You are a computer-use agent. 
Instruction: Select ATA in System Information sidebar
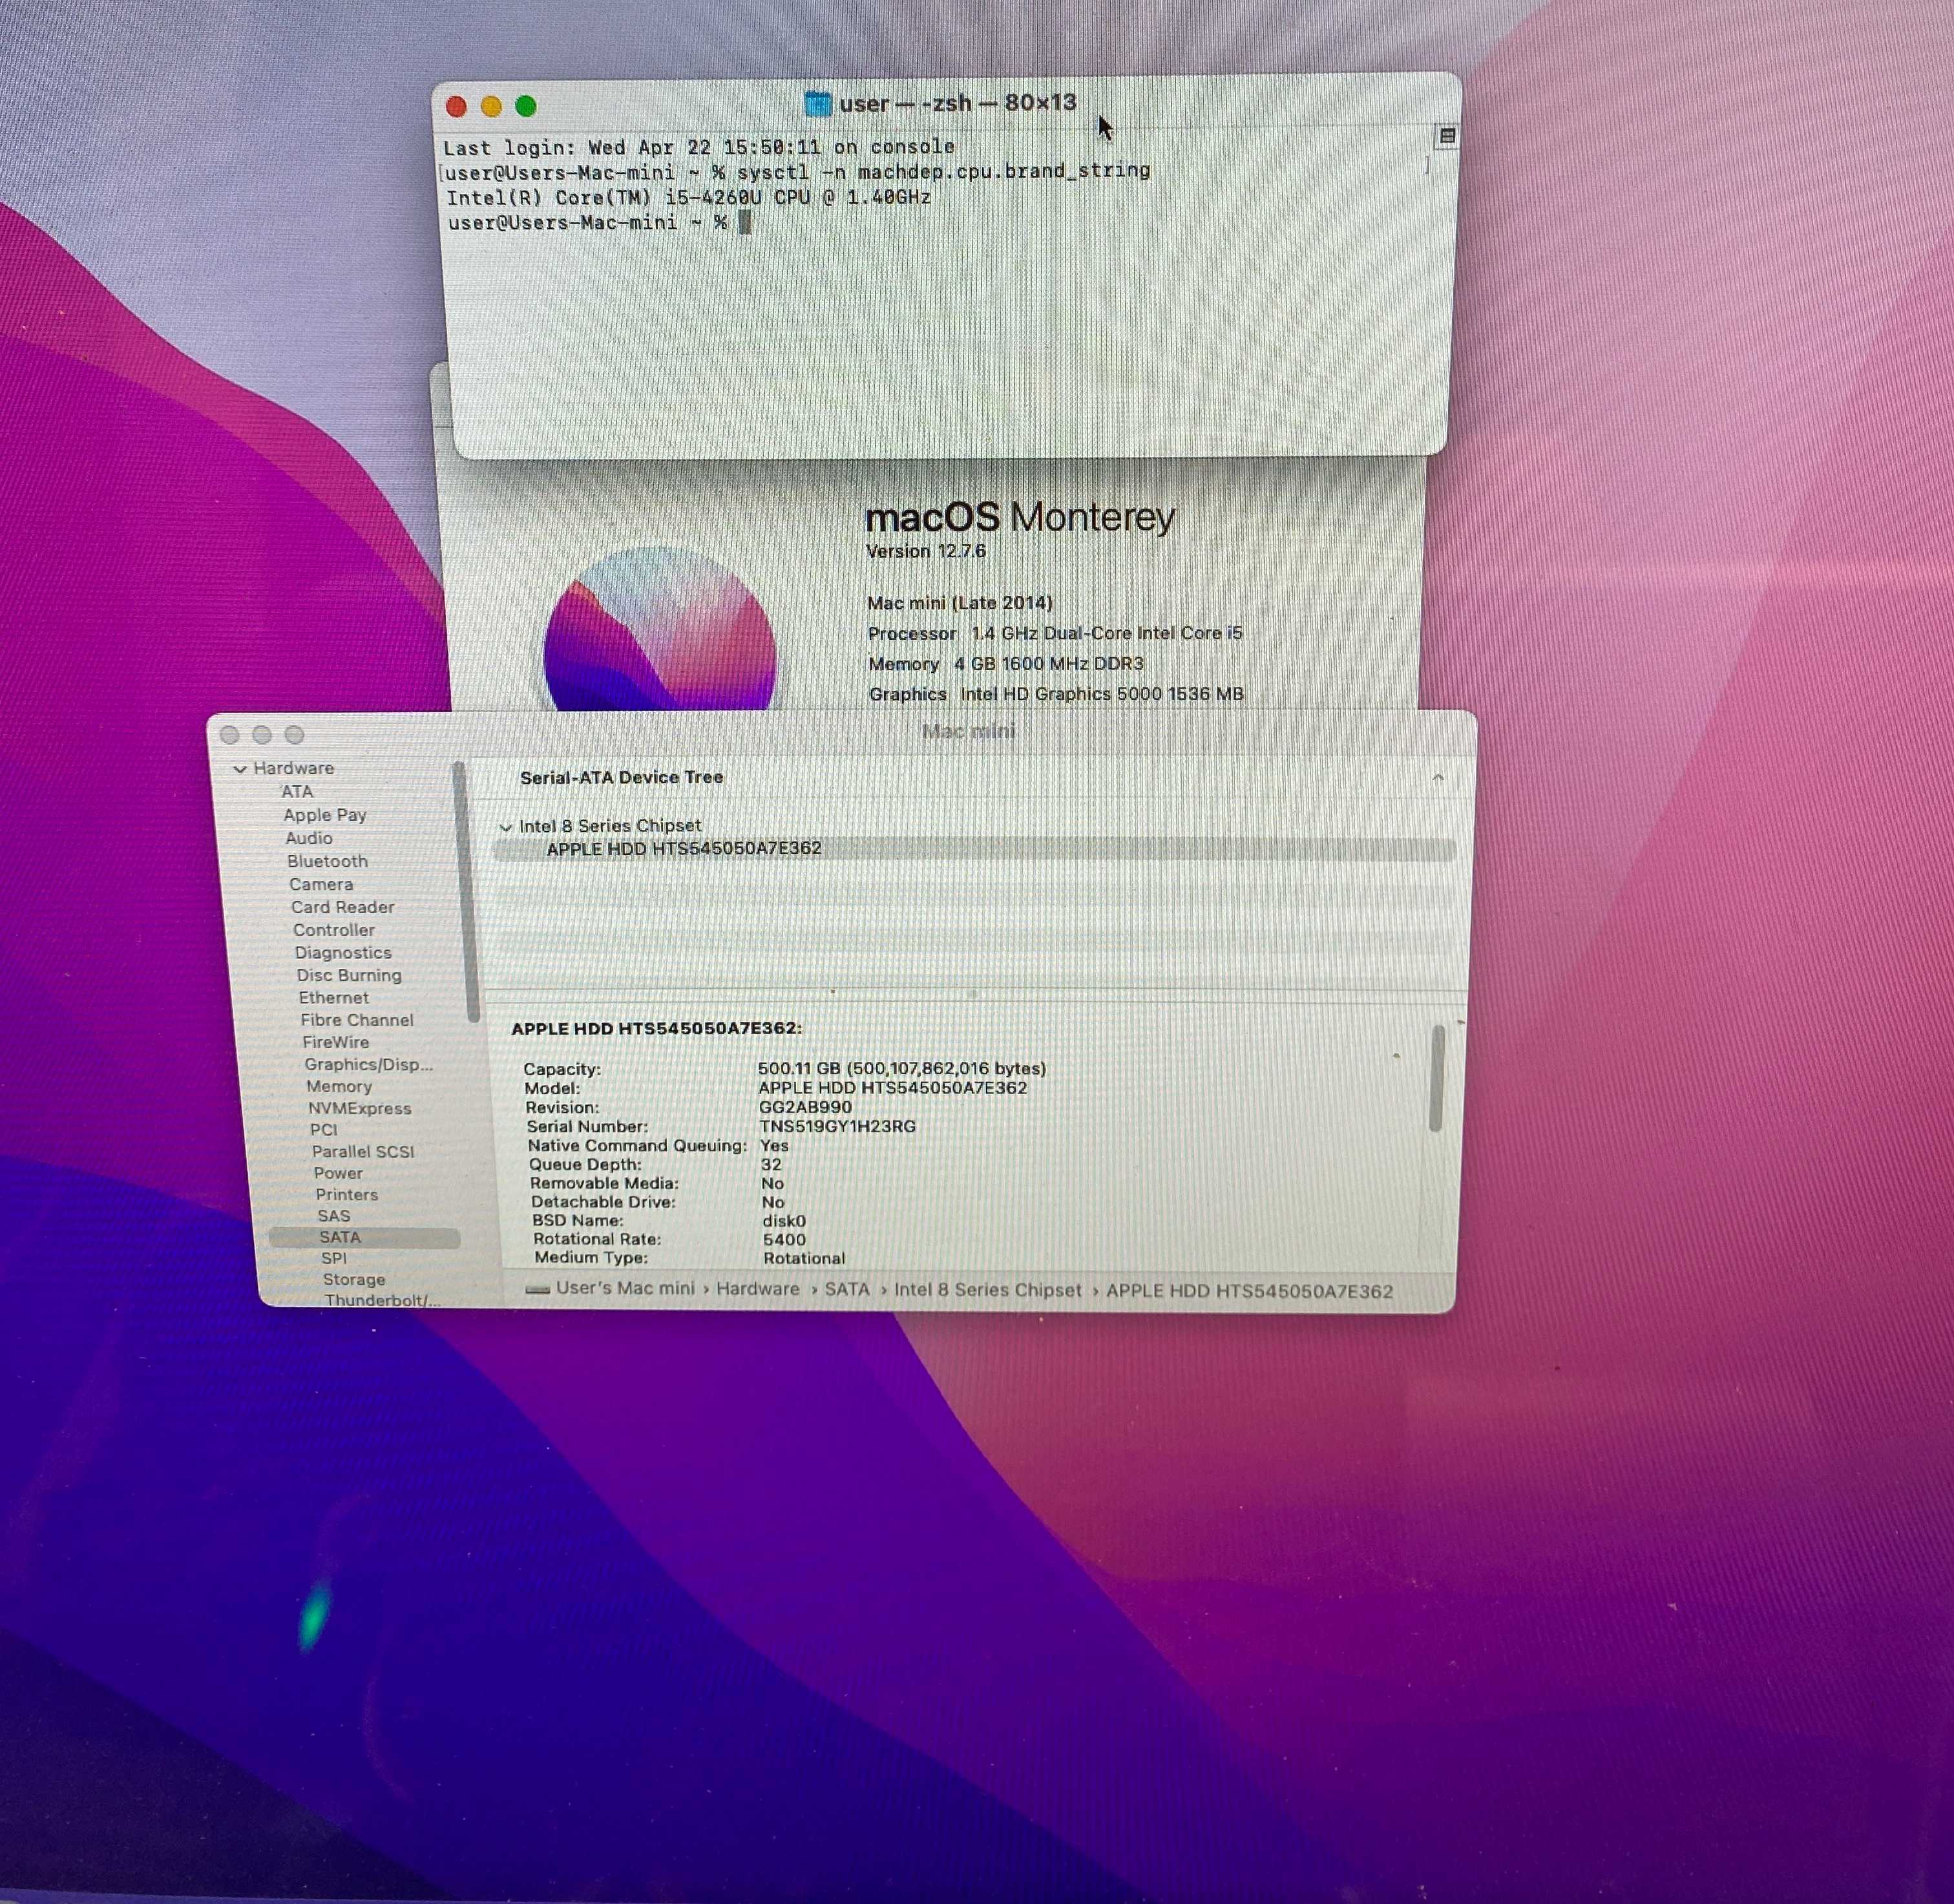(x=297, y=791)
